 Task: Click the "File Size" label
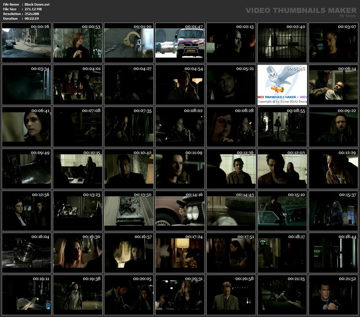pos(10,9)
